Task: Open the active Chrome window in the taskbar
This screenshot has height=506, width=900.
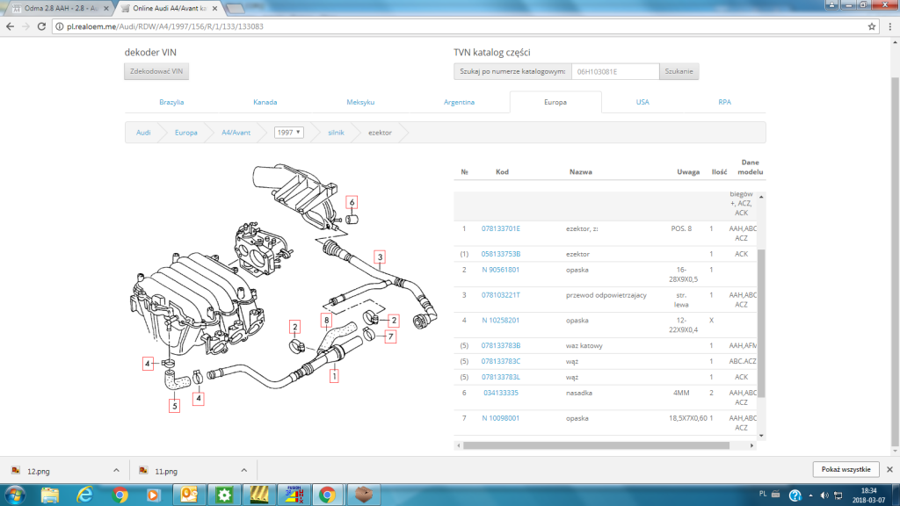Action: (327, 495)
